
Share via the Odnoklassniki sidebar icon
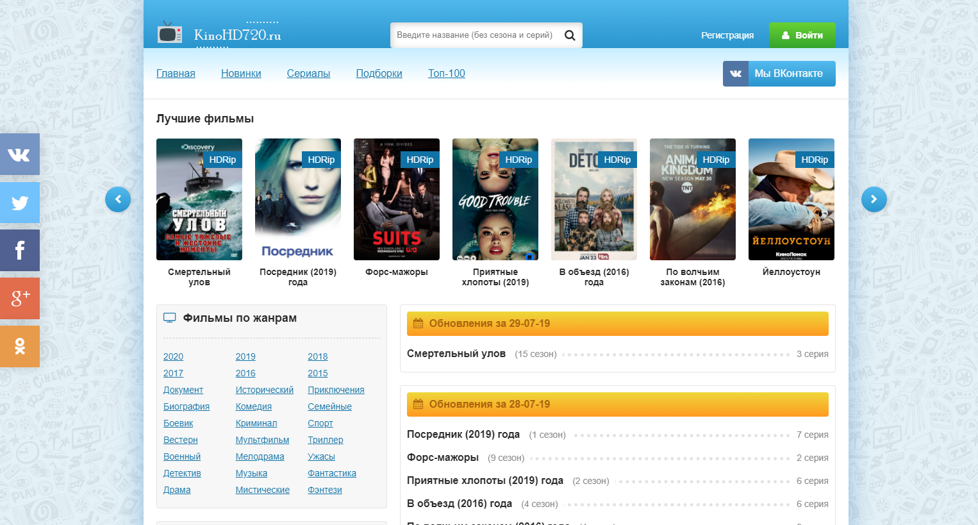point(20,346)
